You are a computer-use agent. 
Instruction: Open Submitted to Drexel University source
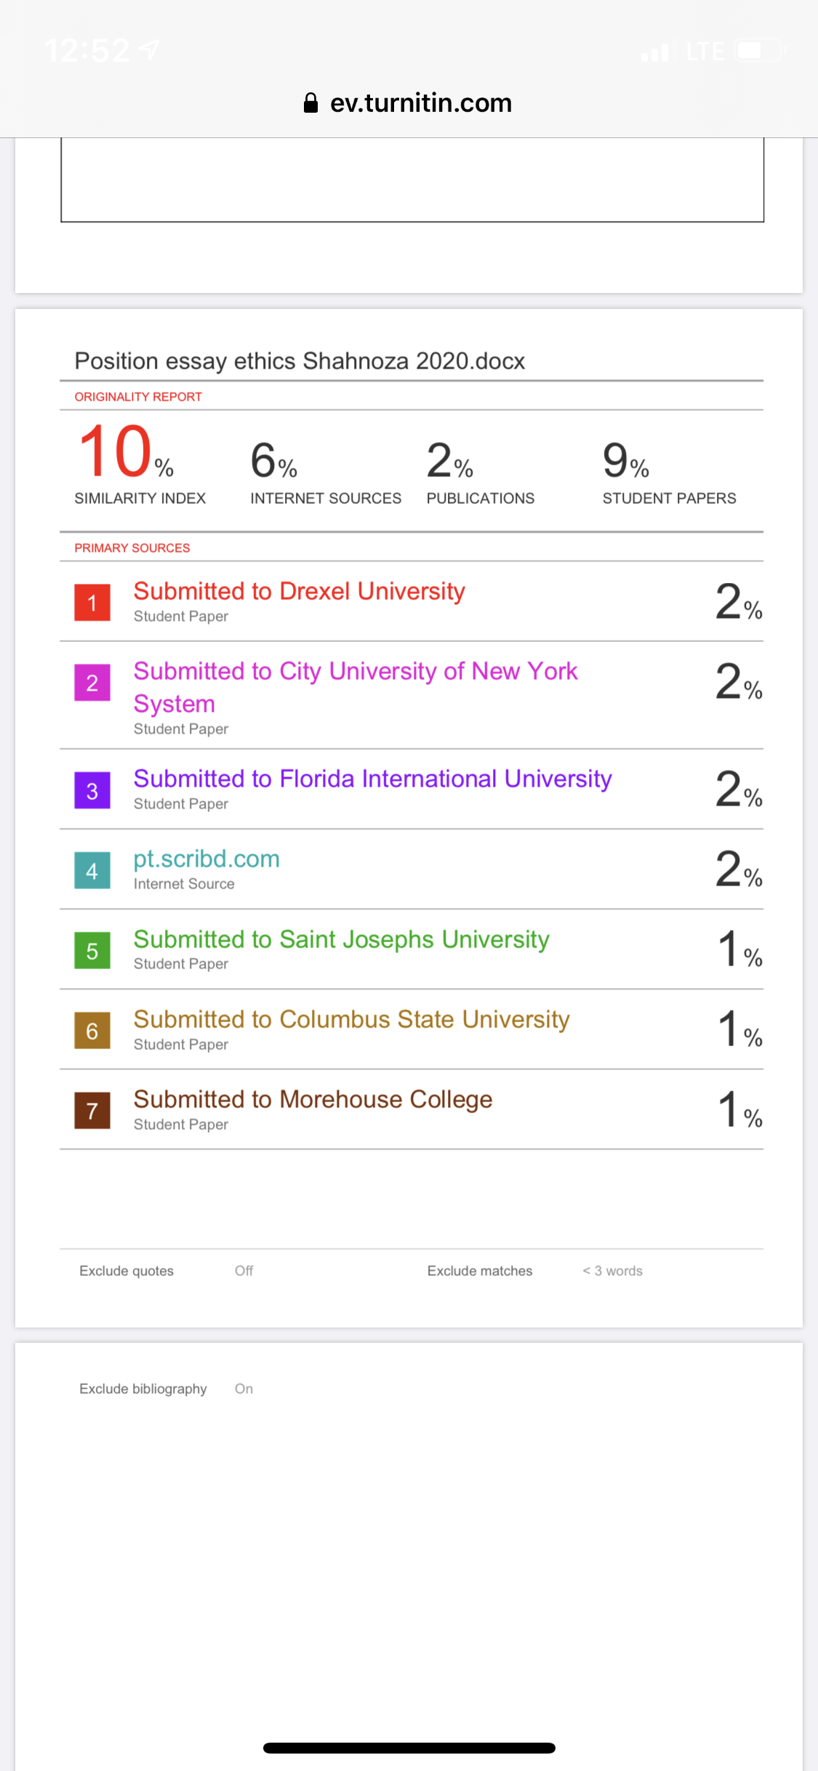click(299, 591)
